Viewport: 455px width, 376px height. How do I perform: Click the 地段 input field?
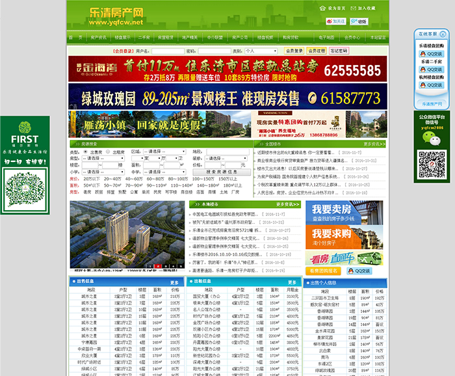tap(228, 152)
